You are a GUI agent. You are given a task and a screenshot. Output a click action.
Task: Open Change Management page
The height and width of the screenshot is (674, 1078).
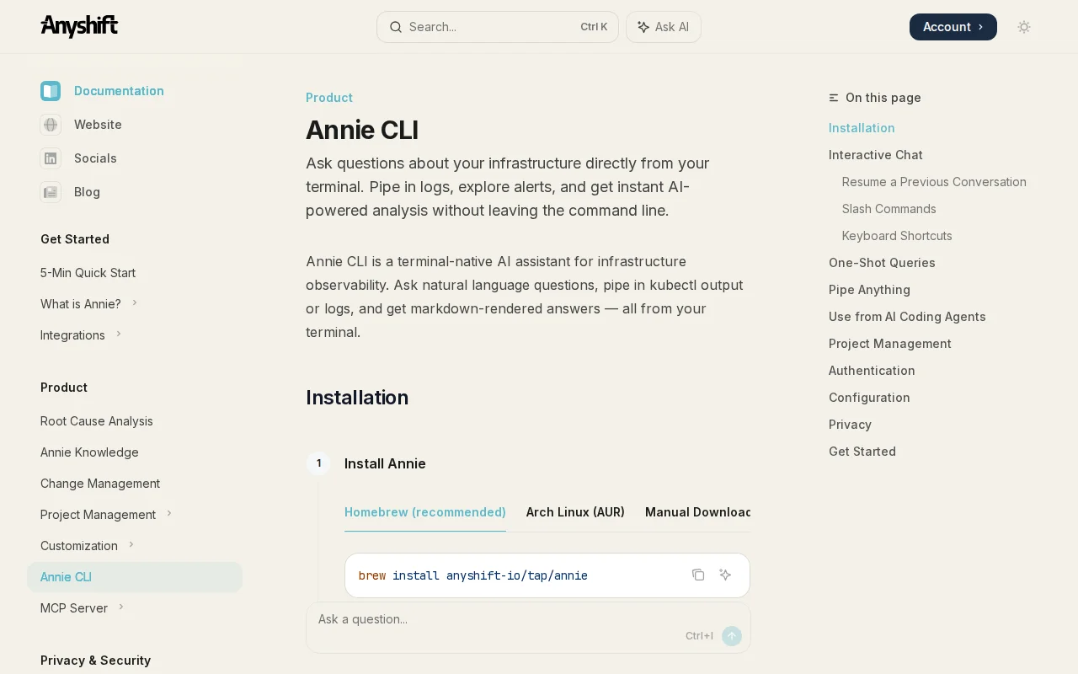(100, 484)
